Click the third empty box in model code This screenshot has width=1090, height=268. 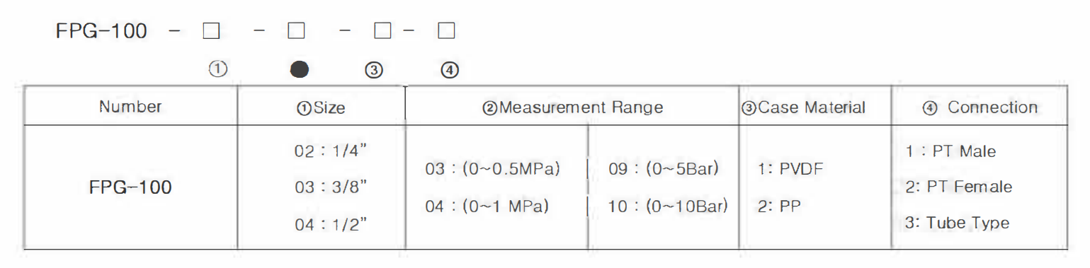pos(383,32)
